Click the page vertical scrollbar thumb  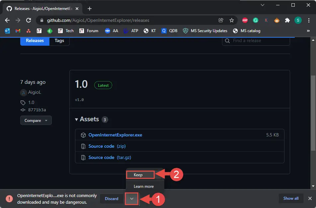tap(313, 113)
